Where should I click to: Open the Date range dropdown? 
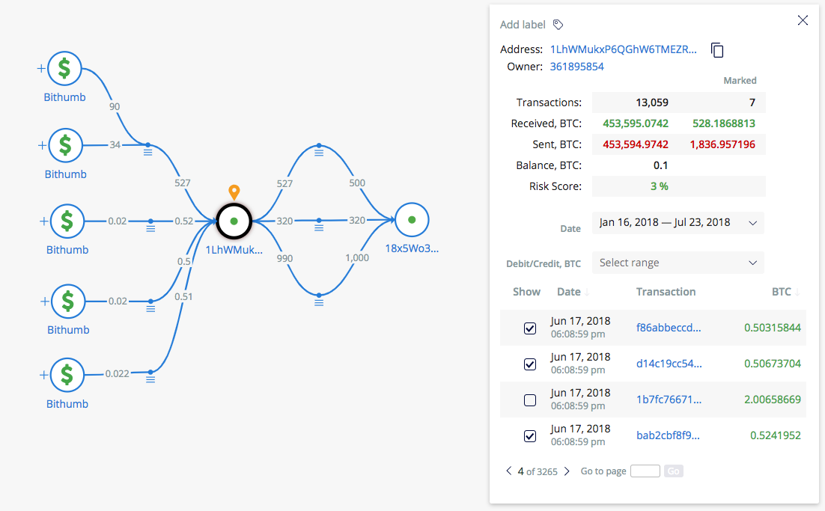pyautogui.click(x=678, y=222)
